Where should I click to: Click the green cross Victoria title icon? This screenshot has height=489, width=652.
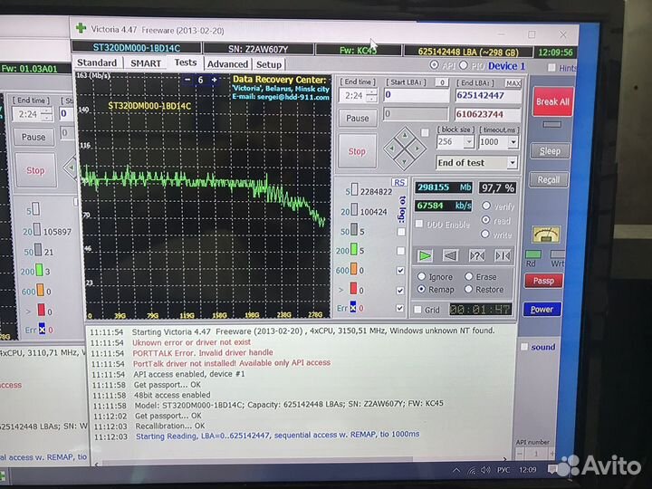(81, 28)
